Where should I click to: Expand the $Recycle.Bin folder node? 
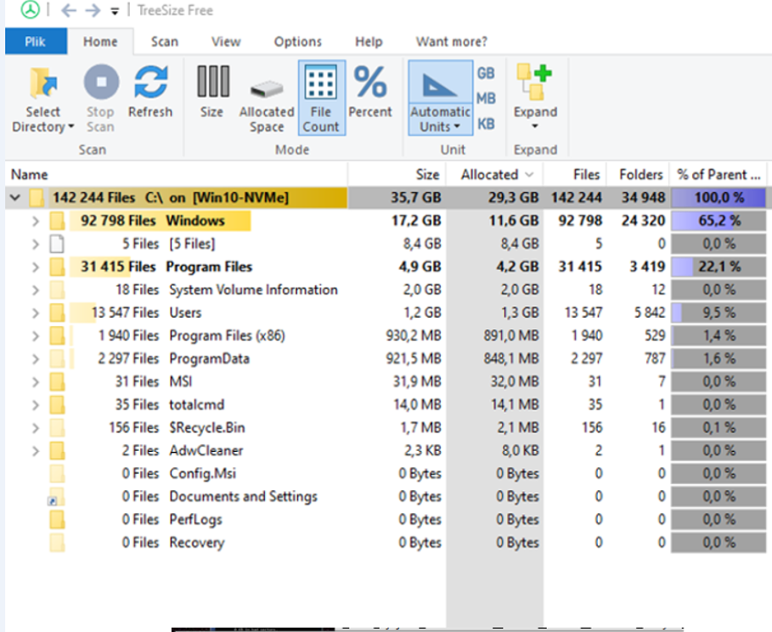36,427
